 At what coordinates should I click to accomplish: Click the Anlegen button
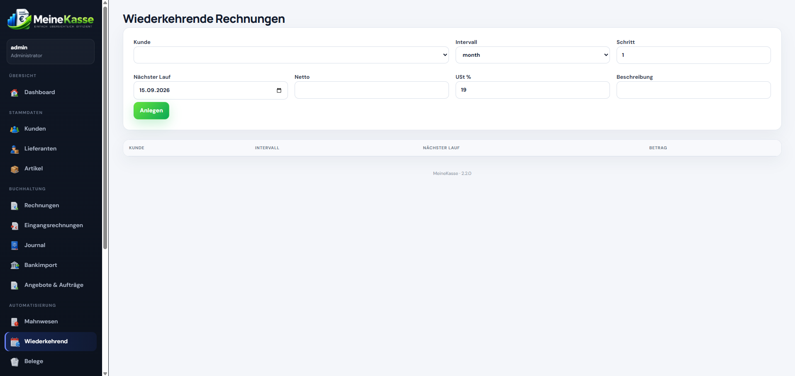click(151, 111)
